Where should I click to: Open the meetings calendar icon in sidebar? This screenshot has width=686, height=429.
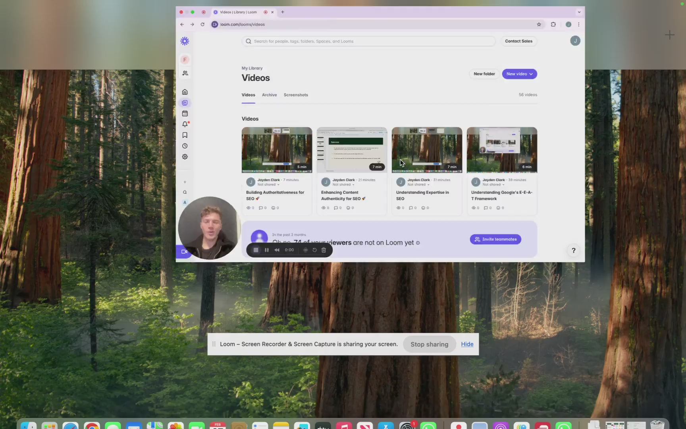point(185,114)
